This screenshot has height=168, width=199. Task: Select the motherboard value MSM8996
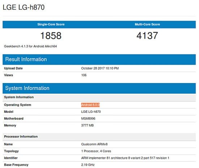(x=88, y=119)
